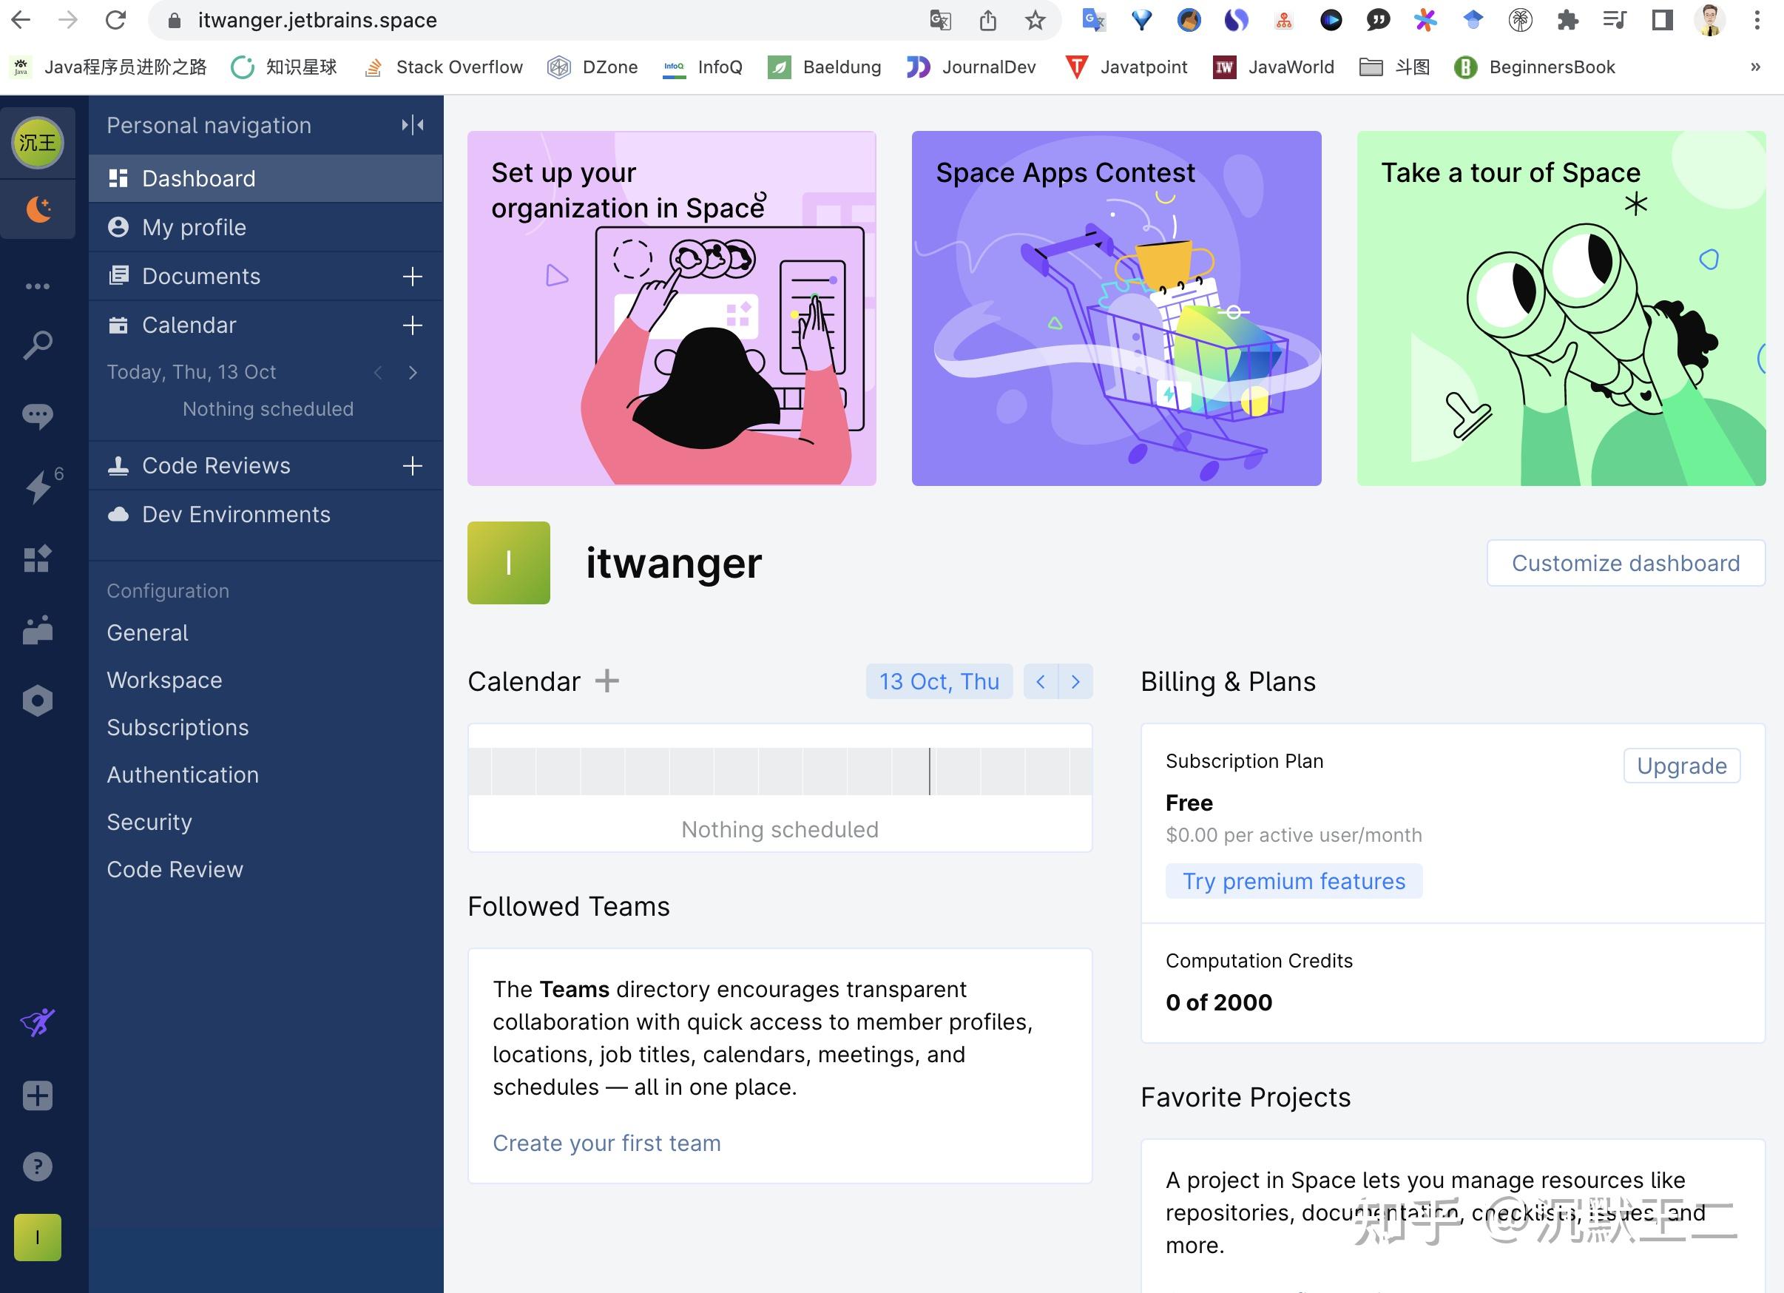Open My Profile icon
This screenshot has height=1293, width=1784.
121,226
